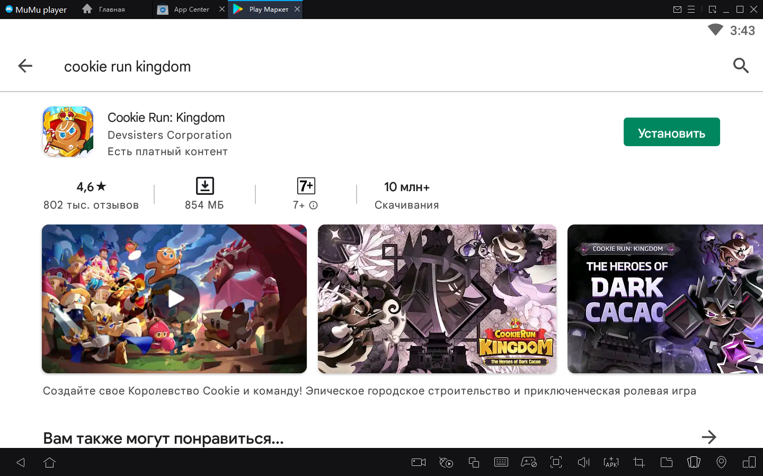This screenshot has height=476, width=763.
Task: Open the Cookie Run: Kingdom app icon
Action: 68,132
